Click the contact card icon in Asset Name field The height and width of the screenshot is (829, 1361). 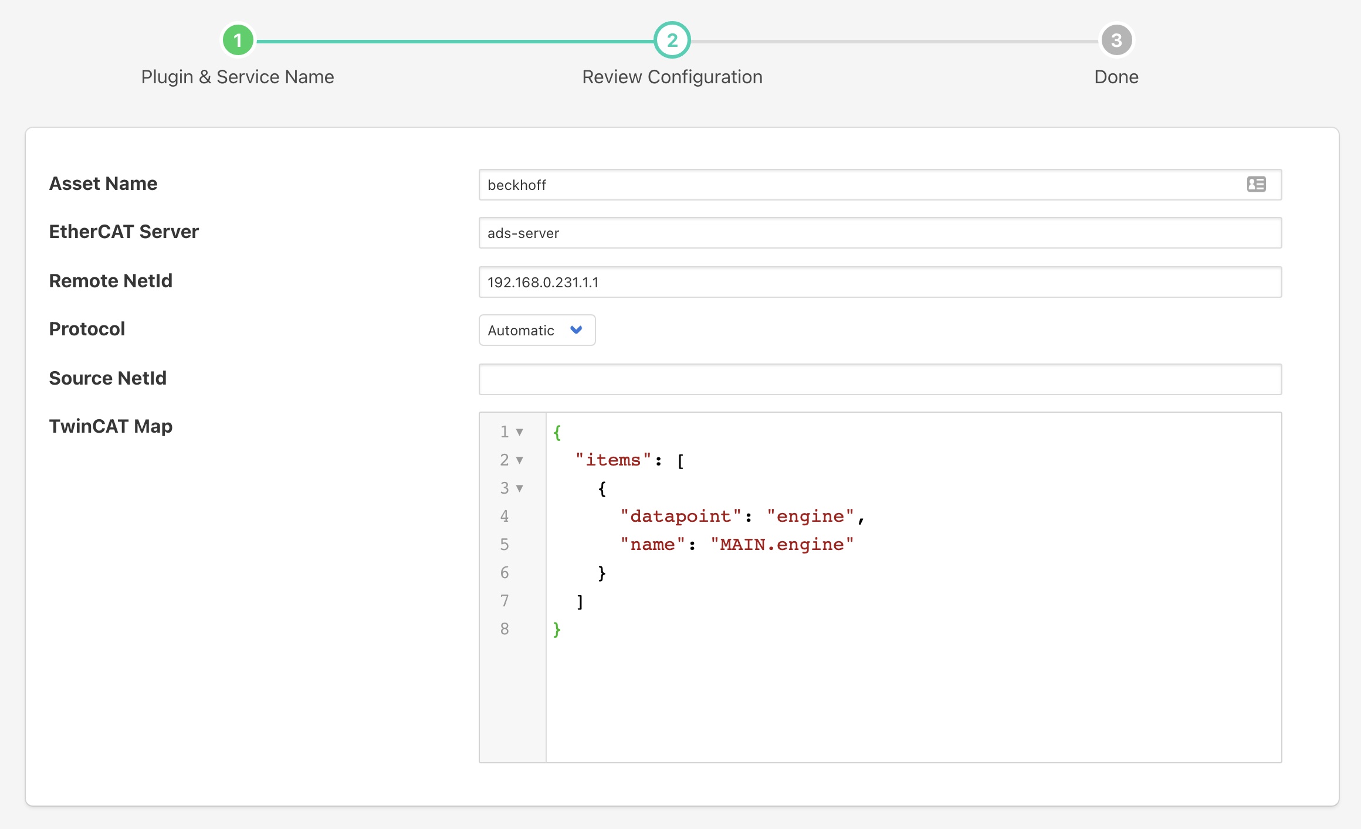pos(1256,184)
